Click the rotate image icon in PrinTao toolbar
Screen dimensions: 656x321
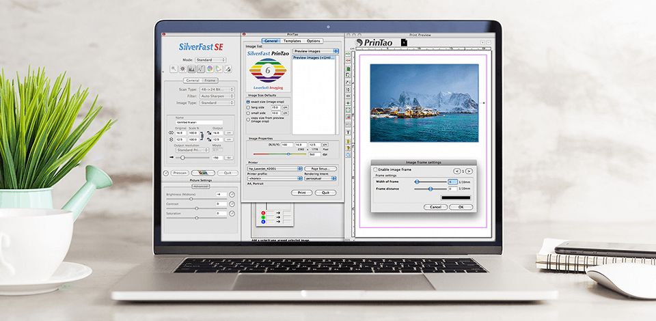pos(348,83)
